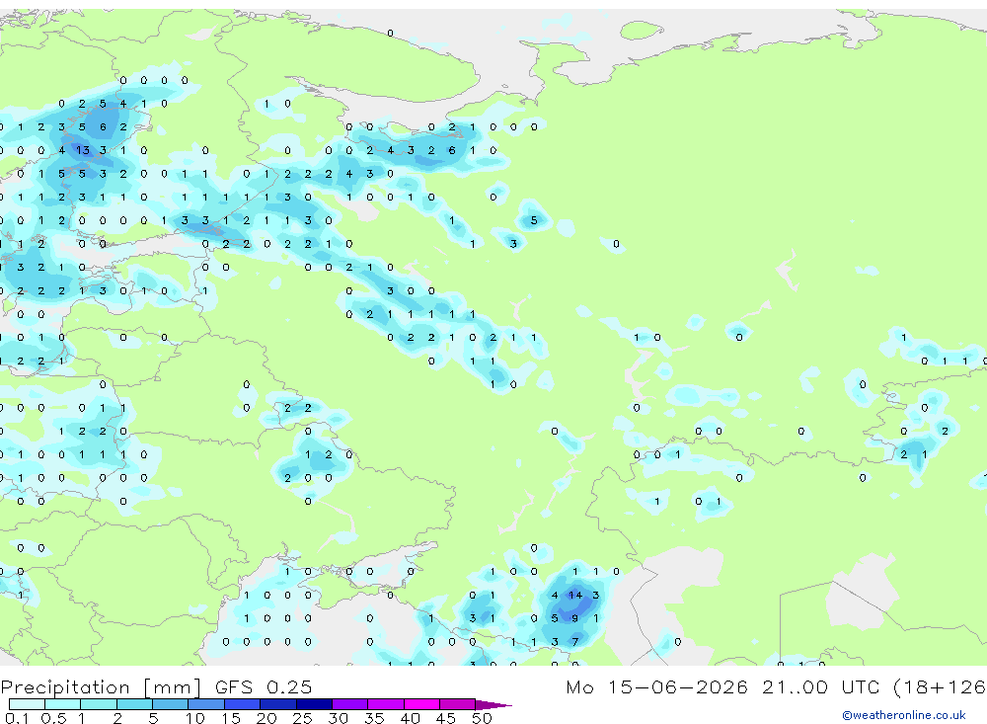
Task: Pick the 40–45 mm magenta legend swatch
Action: click(421, 704)
